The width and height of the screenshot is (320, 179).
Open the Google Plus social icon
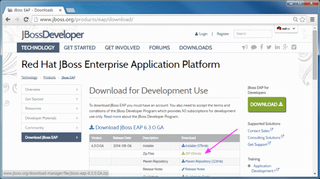[x=285, y=47]
